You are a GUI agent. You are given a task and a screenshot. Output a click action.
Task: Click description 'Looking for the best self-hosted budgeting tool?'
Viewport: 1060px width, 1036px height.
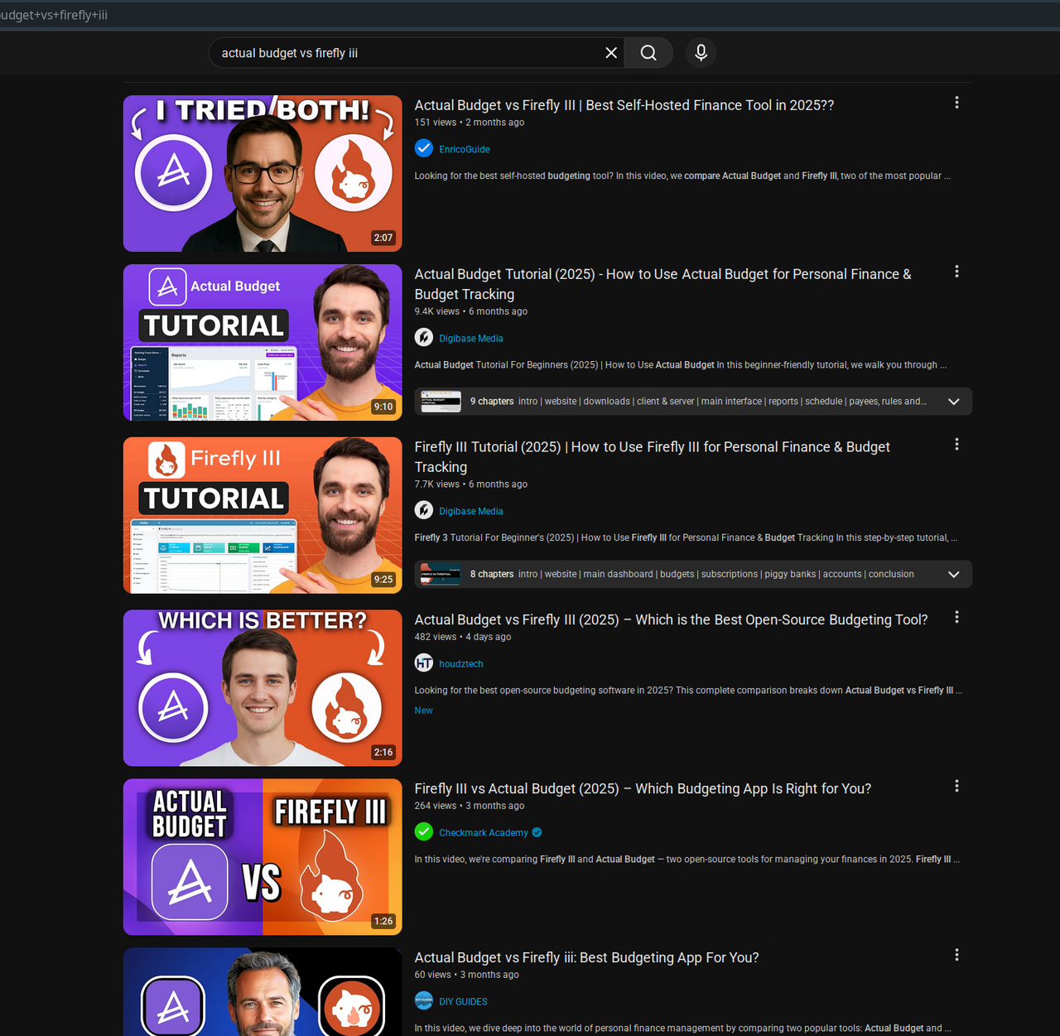point(682,176)
